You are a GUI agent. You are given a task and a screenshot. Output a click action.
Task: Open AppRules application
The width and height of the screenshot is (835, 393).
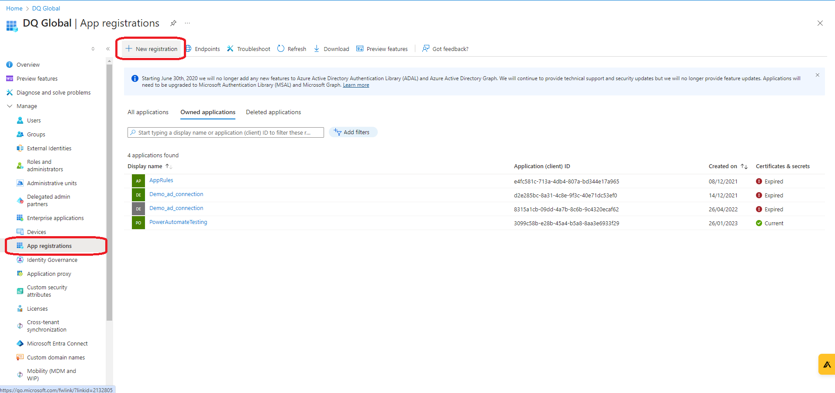point(161,180)
